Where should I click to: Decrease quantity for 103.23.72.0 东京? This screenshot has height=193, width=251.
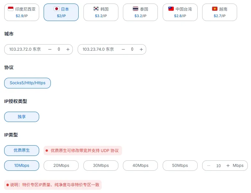click(x=50, y=49)
